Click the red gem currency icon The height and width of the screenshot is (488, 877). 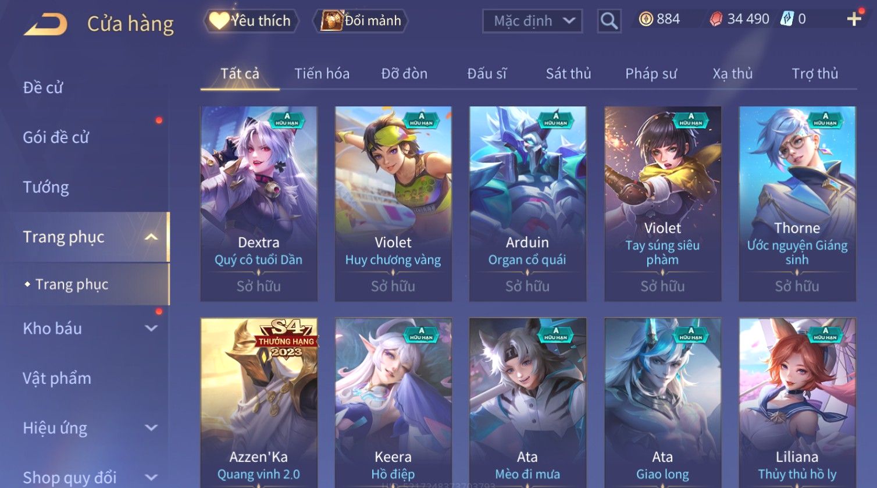[x=716, y=20]
